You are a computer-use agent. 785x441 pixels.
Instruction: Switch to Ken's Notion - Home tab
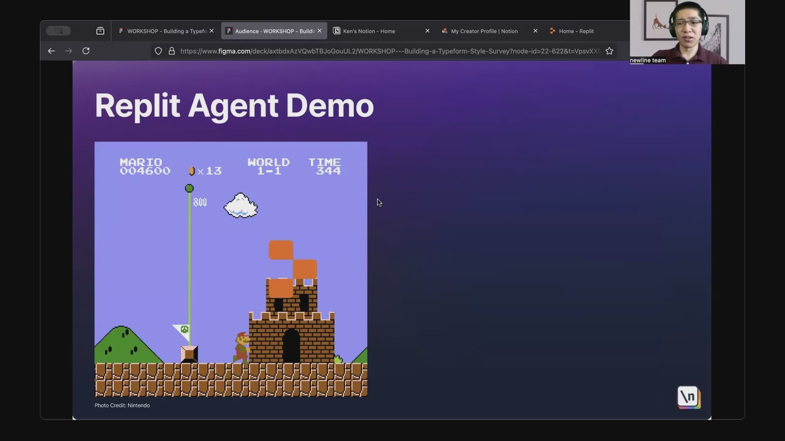coord(381,31)
